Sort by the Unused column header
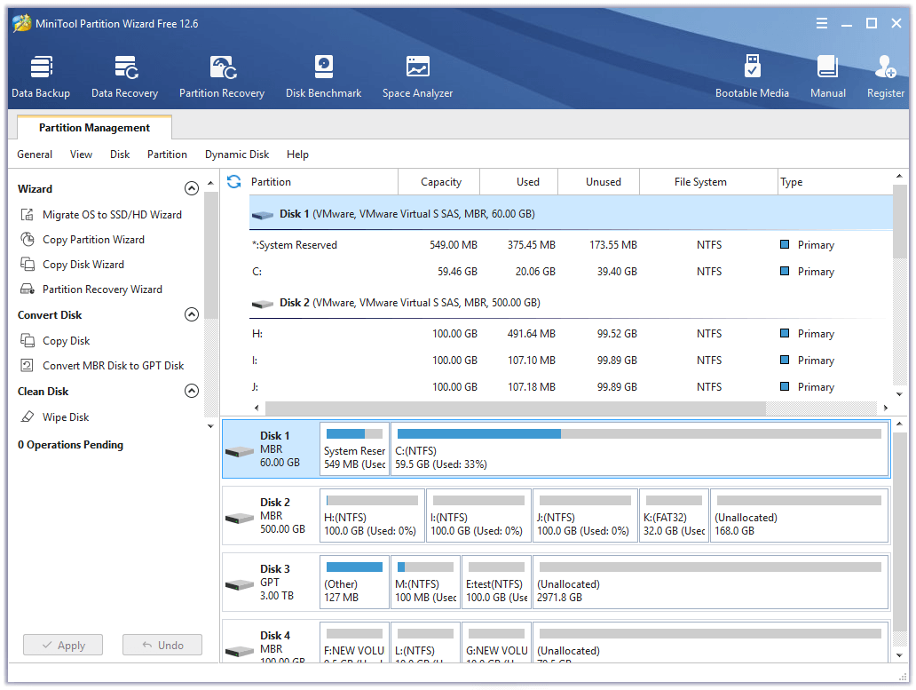Image resolution: width=916 pixels, height=690 pixels. click(x=599, y=182)
